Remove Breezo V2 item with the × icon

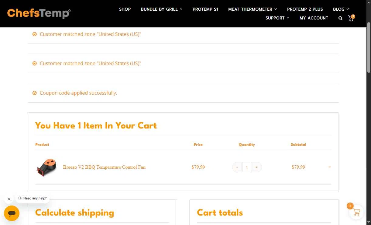(329, 167)
